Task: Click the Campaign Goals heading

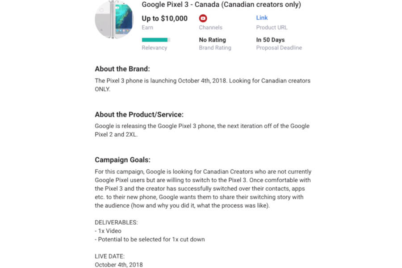Action: 122,160
